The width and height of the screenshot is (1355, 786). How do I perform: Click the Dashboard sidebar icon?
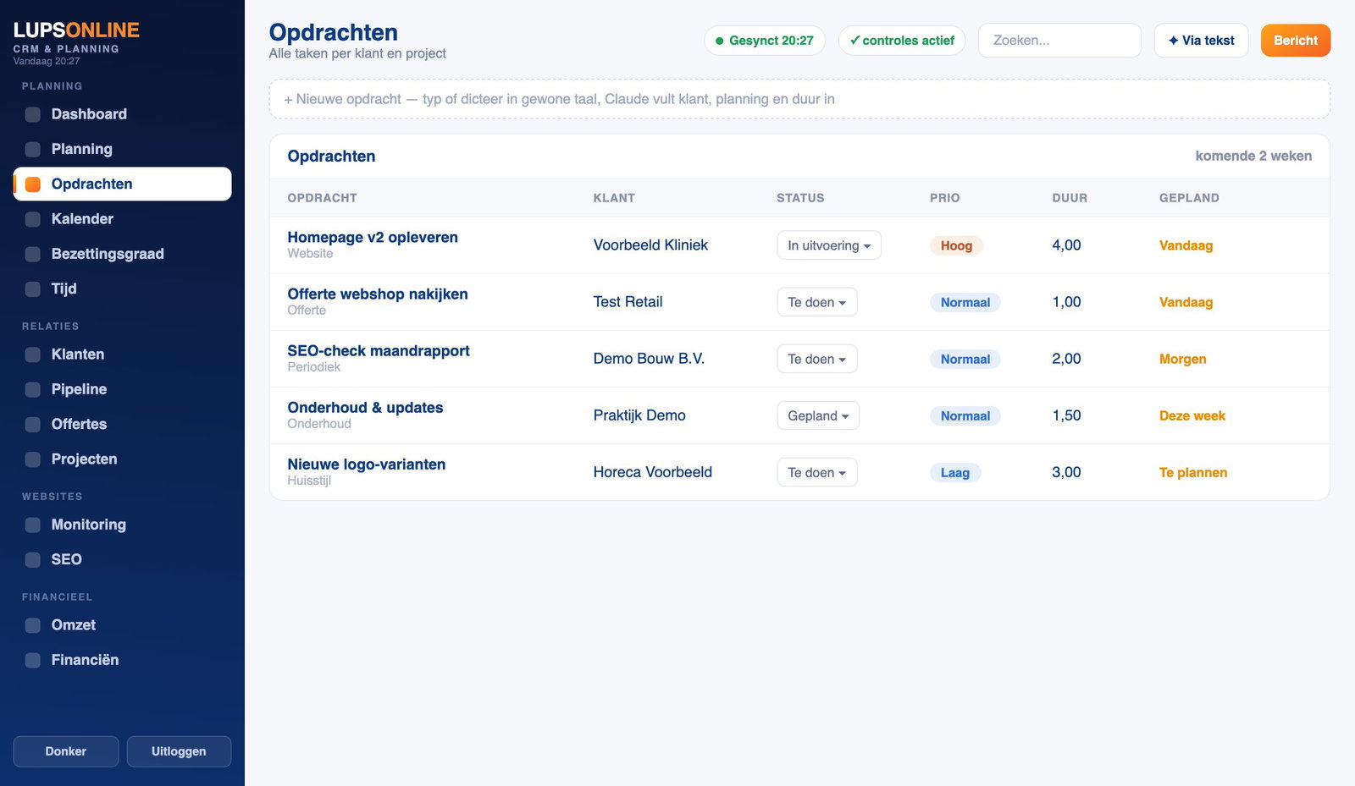33,115
